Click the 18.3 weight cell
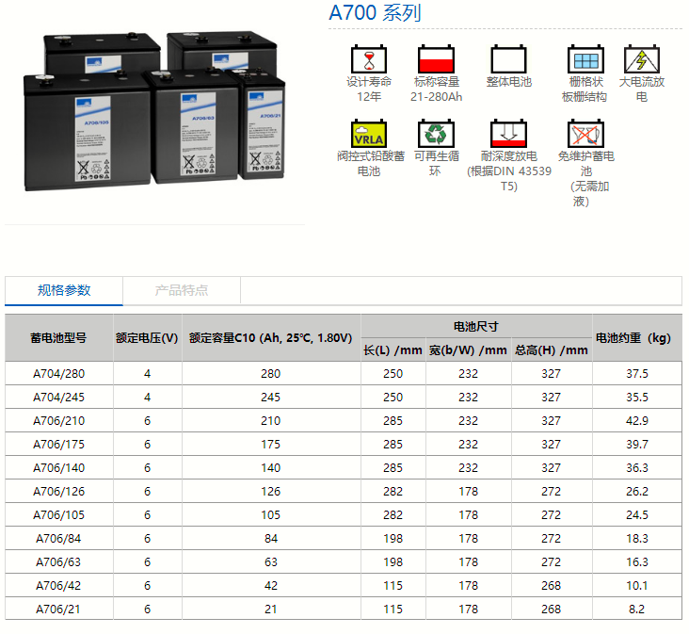This screenshot has width=689, height=634. (x=636, y=539)
